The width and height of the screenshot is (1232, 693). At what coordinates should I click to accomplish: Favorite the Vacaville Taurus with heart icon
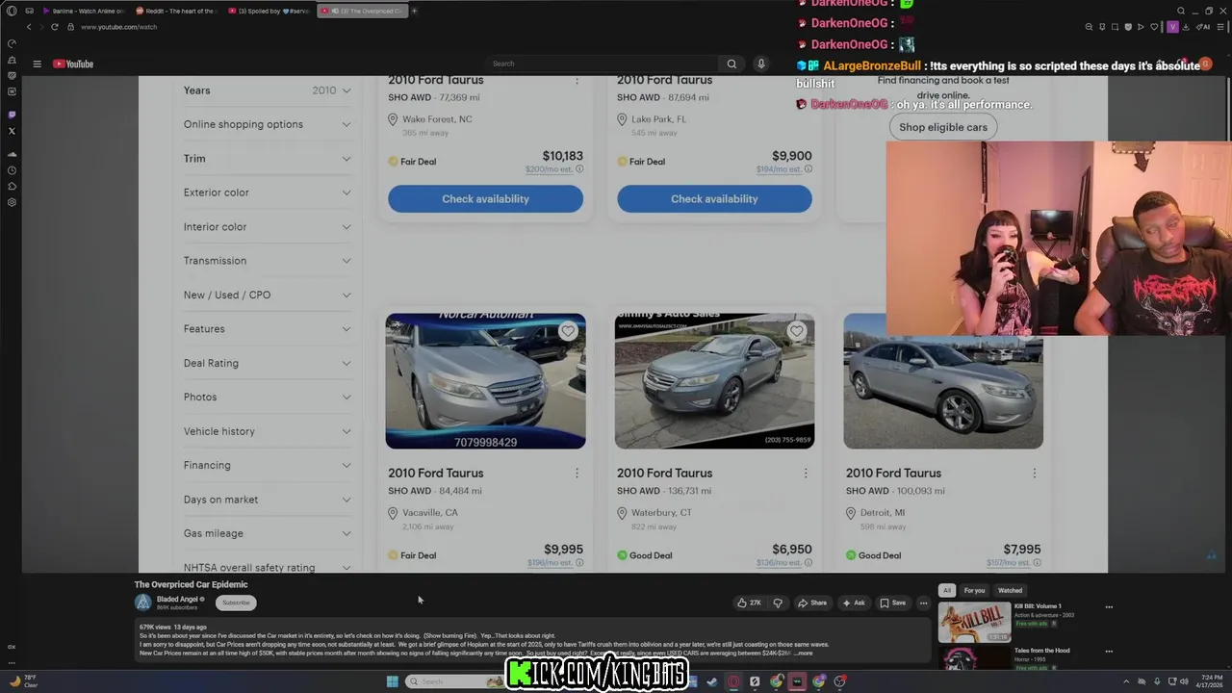point(568,331)
